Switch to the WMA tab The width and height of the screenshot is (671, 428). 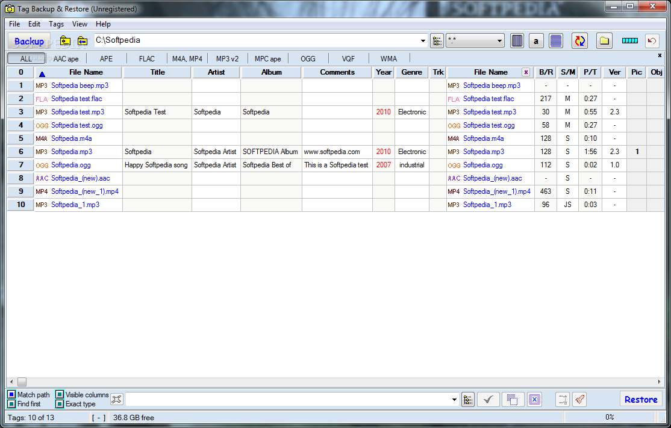click(x=389, y=58)
